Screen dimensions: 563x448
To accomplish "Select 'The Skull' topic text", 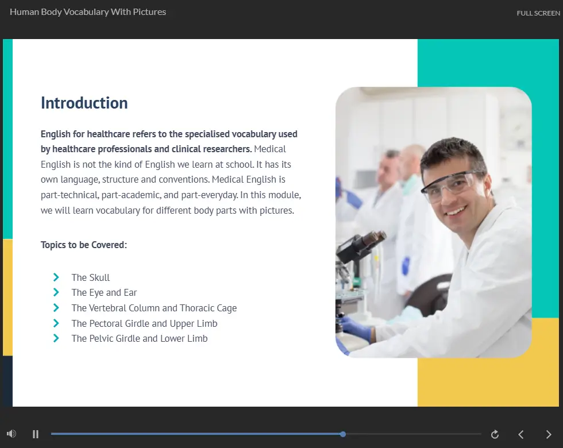I will tap(91, 277).
